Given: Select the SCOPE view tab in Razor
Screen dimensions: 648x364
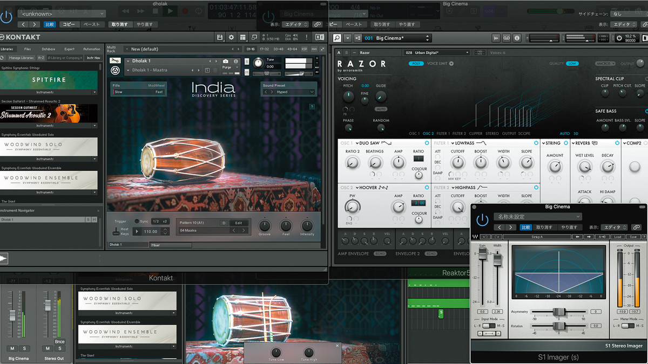Looking at the screenshot, I should (524, 133).
